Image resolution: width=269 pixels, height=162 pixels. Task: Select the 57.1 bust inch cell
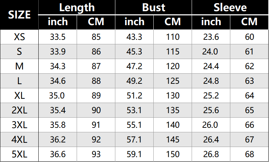[134, 140]
